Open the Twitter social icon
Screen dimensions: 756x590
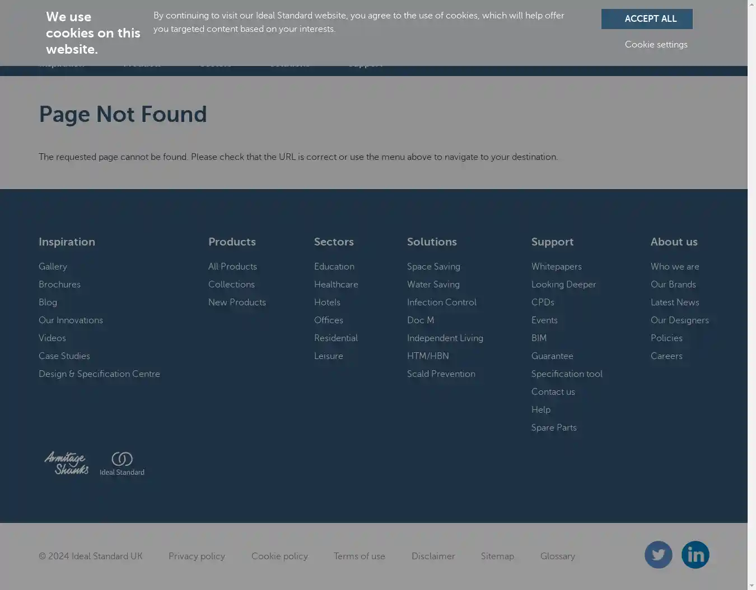(658, 555)
